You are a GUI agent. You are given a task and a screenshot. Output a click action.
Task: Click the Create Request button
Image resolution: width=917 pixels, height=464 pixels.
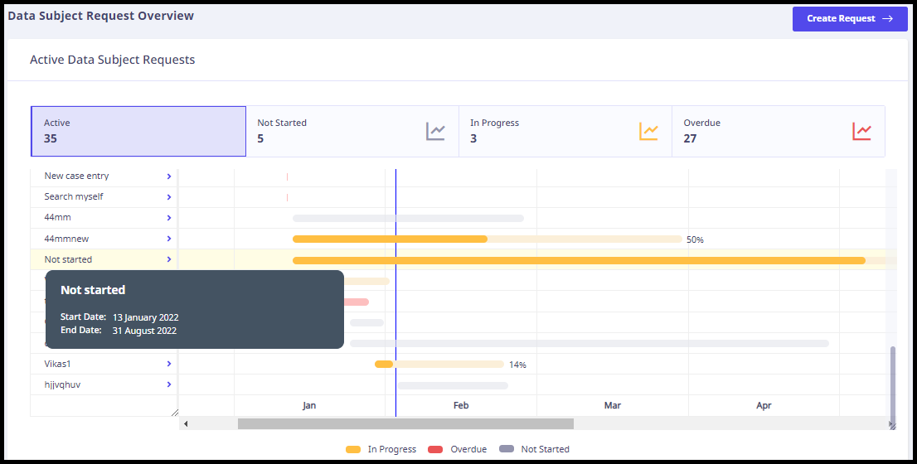tap(850, 19)
